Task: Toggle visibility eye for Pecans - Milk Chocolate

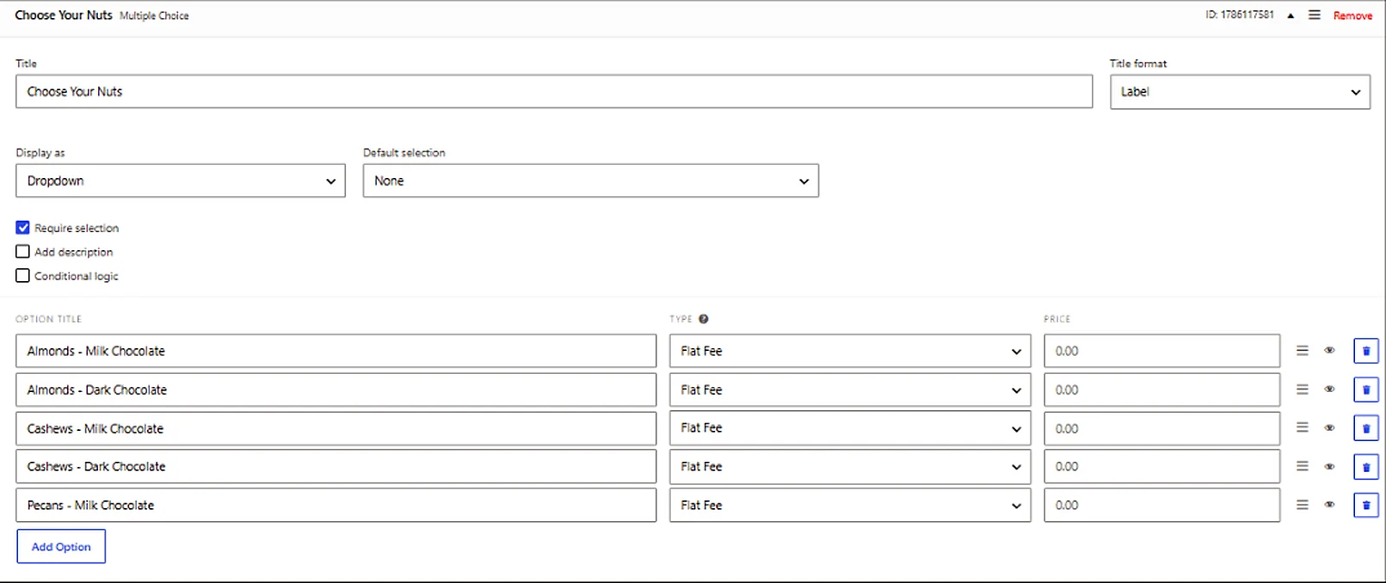Action: pyautogui.click(x=1329, y=506)
